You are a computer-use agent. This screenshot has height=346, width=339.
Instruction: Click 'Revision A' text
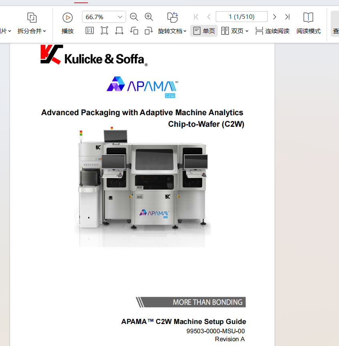230,339
